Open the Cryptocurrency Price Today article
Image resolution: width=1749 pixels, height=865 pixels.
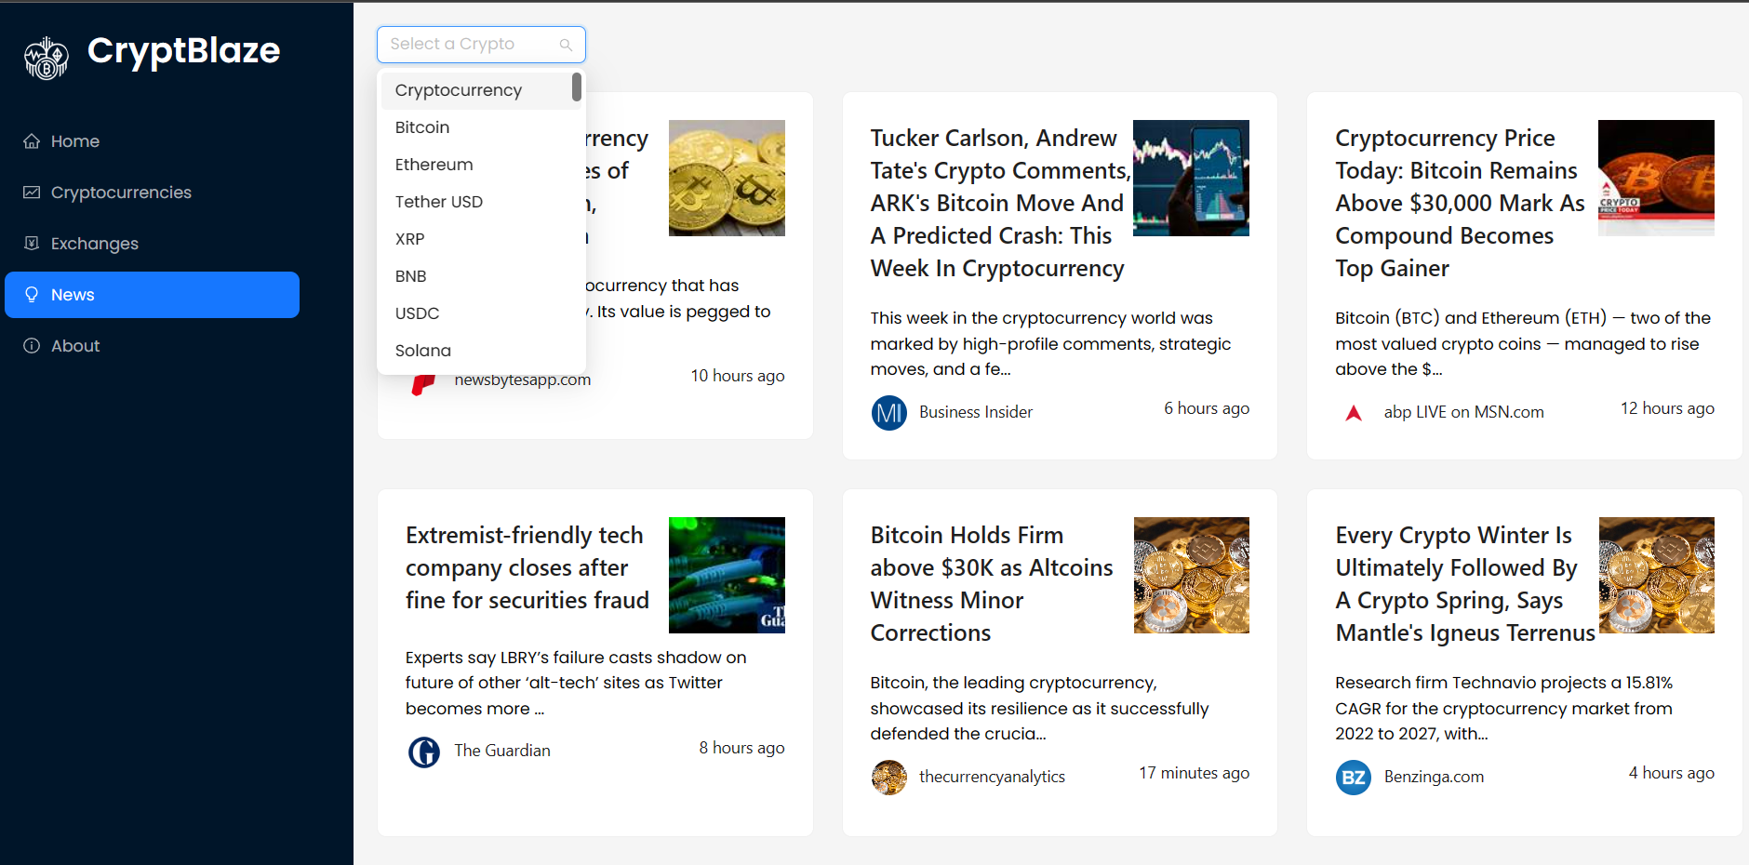pos(1460,203)
